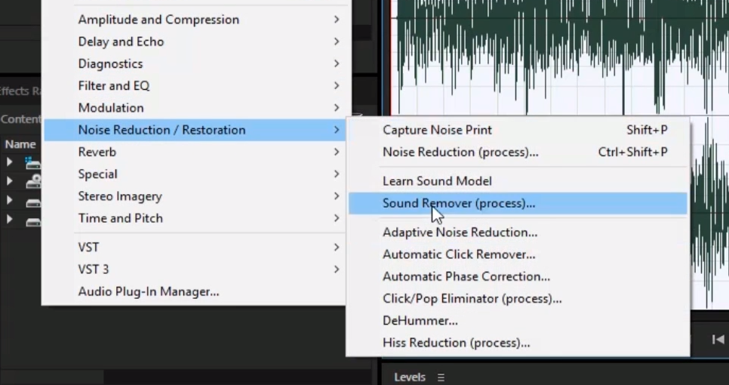Open the Amplitude and Compression submenu
729x385 pixels.
pyautogui.click(x=158, y=20)
